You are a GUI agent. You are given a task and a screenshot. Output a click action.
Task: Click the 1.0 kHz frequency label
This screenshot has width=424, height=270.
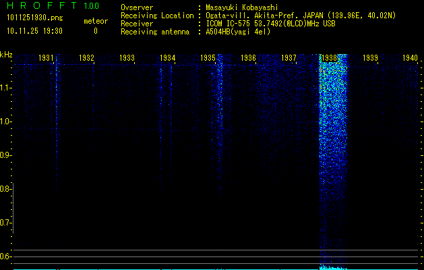(x=5, y=122)
